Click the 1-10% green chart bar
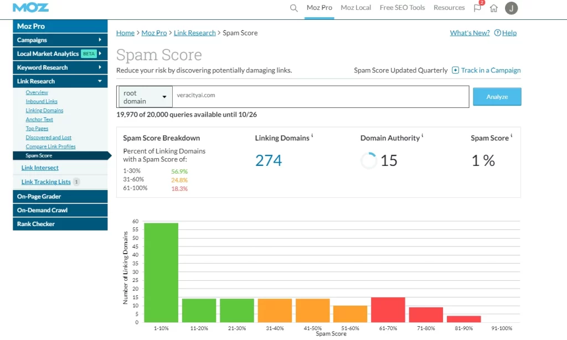The height and width of the screenshot is (340, 567). click(161, 273)
